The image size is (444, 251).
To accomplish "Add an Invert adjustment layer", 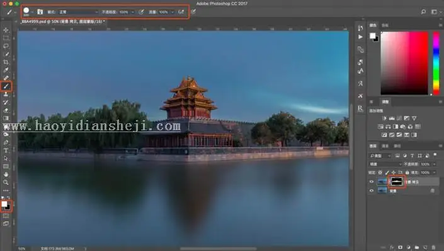I will point(384,135).
